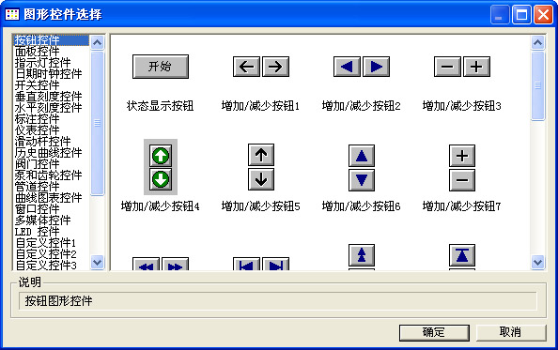558x350 pixels.
Task: Click the blue up triangle of 增加/减少按钮6
Action: pos(362,156)
